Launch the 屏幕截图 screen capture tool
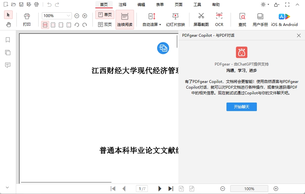Screen dimensions: 305x194 (201, 19)
